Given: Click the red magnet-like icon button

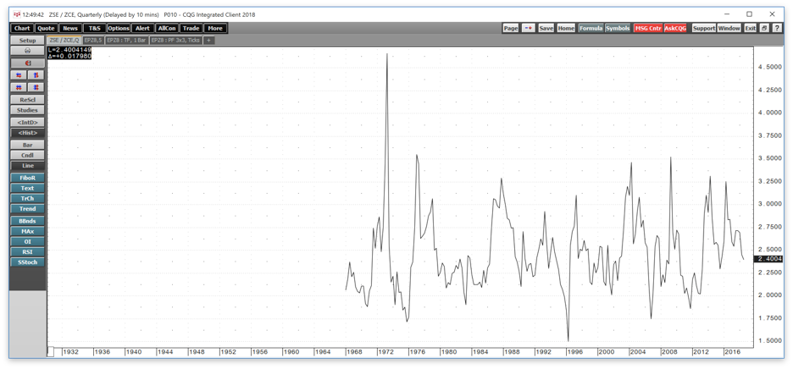Looking at the screenshot, I should click(x=27, y=63).
